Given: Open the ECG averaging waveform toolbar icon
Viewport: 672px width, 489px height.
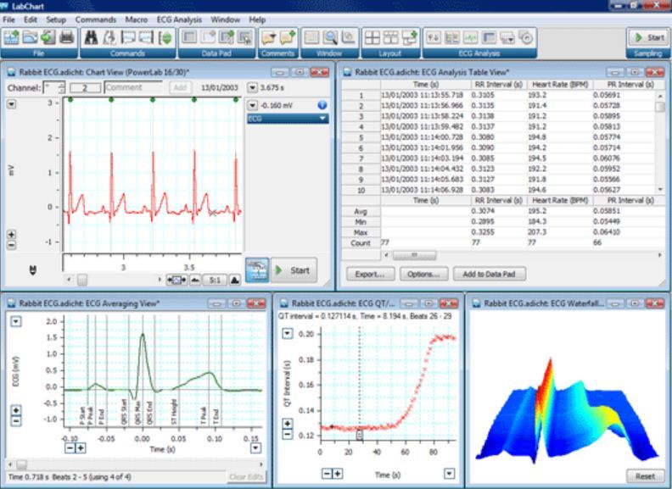Looking at the screenshot, I should (x=471, y=37).
